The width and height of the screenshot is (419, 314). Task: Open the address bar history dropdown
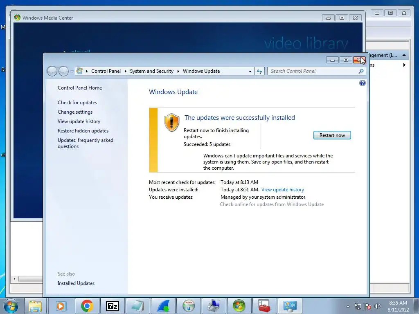pos(250,71)
